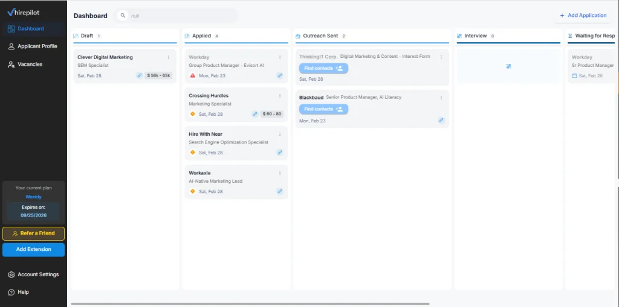Select the Outreach Sent column header
This screenshot has width=619, height=307.
(320, 36)
